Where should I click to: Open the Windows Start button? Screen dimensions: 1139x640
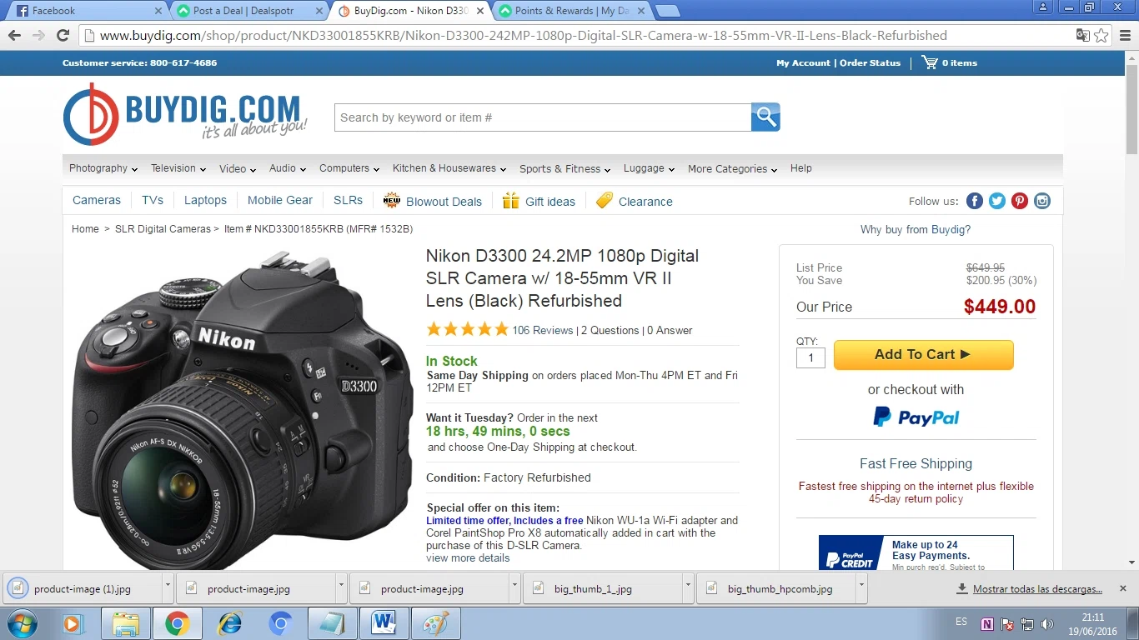(x=22, y=623)
